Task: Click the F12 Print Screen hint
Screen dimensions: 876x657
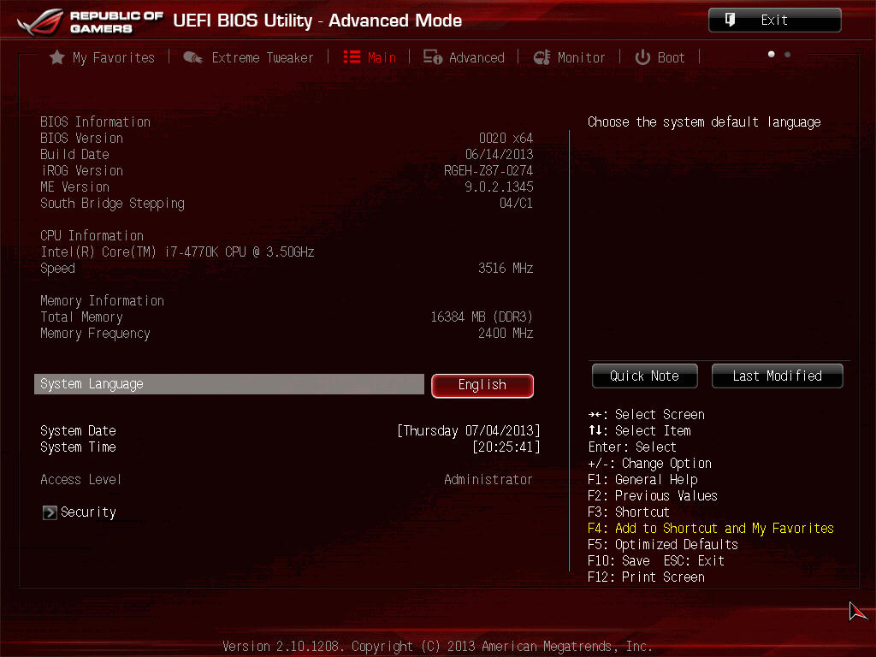Action: (647, 577)
